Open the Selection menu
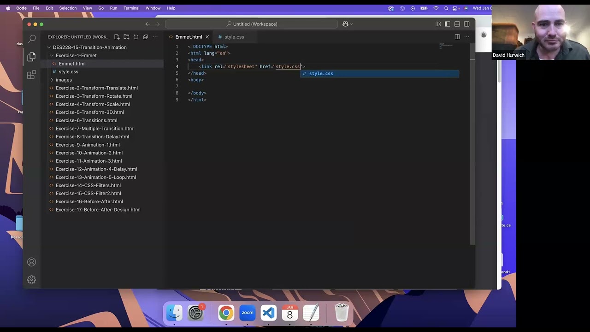The height and width of the screenshot is (332, 590). [68, 8]
